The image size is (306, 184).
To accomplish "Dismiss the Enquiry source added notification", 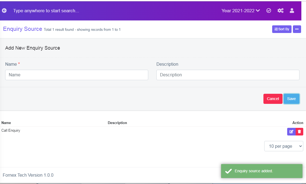I will point(262,171).
